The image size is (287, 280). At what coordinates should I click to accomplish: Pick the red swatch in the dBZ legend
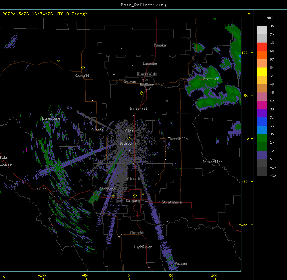[262, 47]
